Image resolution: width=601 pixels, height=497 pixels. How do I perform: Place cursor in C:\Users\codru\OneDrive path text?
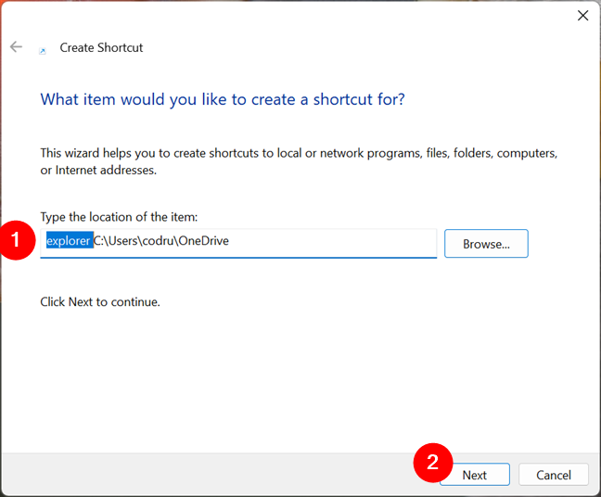[x=161, y=241]
